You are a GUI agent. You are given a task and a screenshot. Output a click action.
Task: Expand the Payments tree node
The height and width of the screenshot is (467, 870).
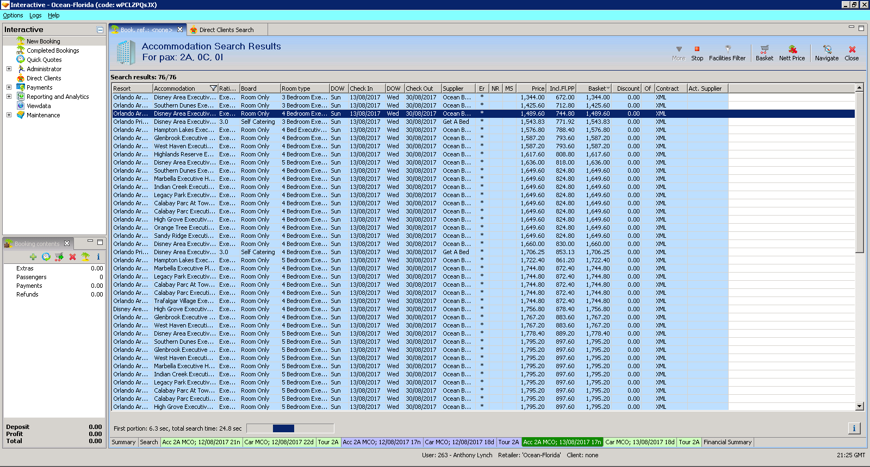(x=9, y=87)
